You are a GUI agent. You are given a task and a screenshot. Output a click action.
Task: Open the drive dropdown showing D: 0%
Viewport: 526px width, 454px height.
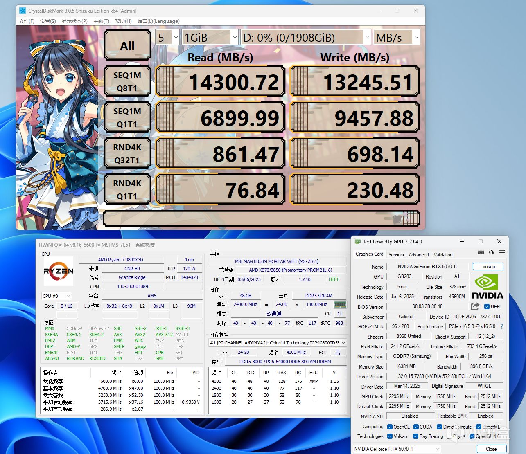306,37
